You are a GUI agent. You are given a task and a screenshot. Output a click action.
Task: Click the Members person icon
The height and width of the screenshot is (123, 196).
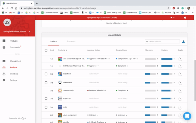click(4, 74)
